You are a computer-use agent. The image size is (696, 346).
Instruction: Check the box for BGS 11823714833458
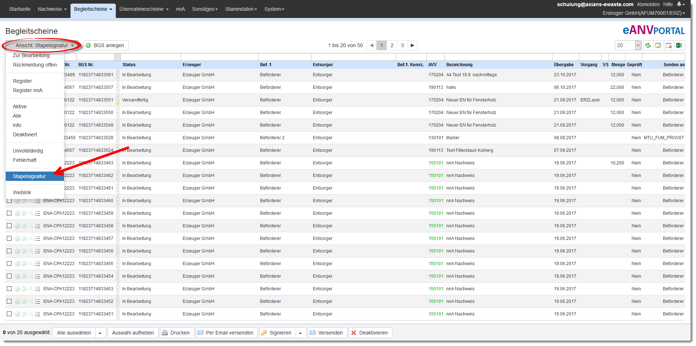click(x=9, y=226)
